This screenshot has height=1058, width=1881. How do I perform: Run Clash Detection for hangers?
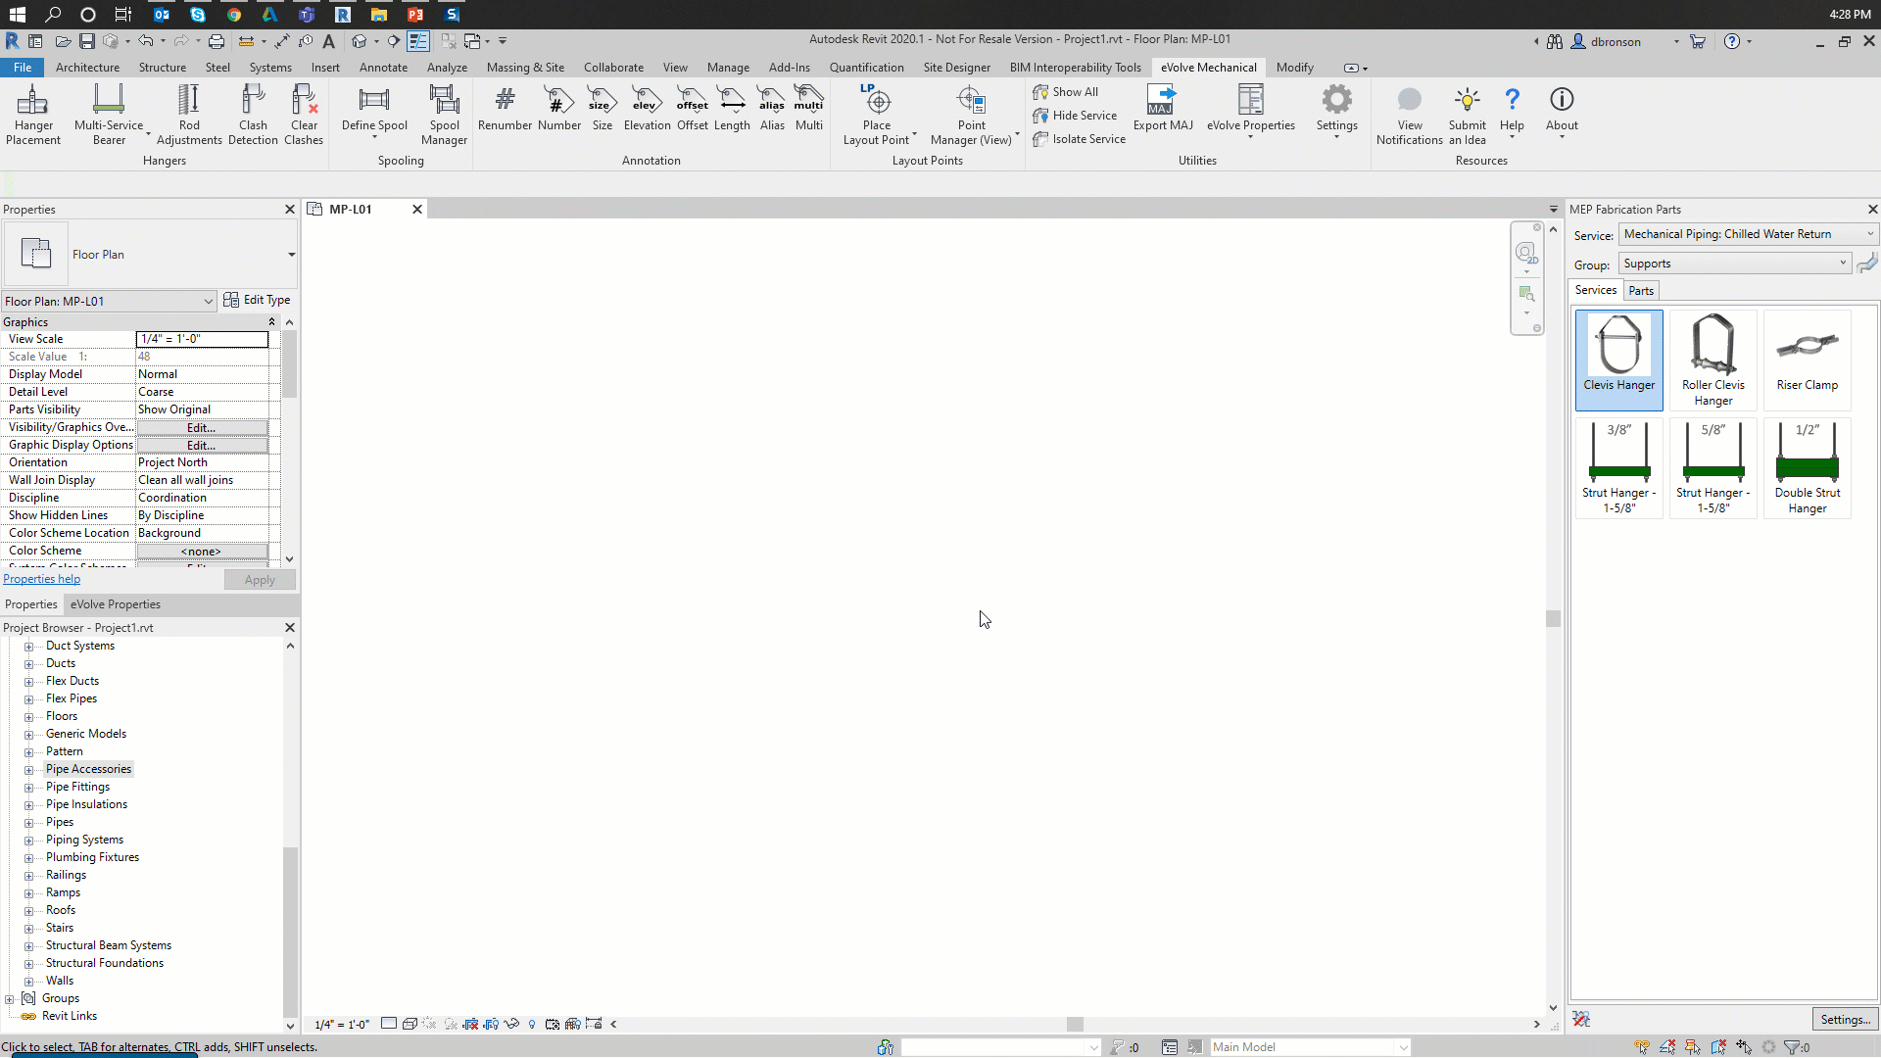coord(253,114)
